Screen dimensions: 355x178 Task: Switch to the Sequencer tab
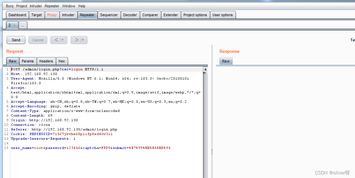pos(109,15)
